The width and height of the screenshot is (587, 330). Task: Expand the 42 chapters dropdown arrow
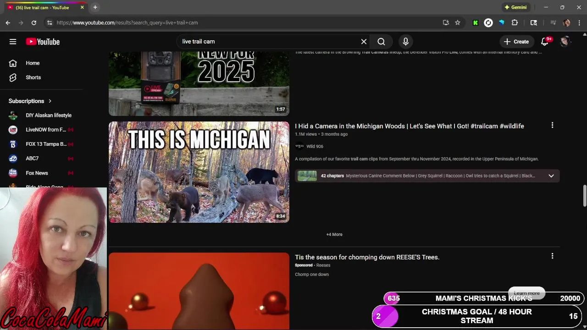[x=551, y=176]
